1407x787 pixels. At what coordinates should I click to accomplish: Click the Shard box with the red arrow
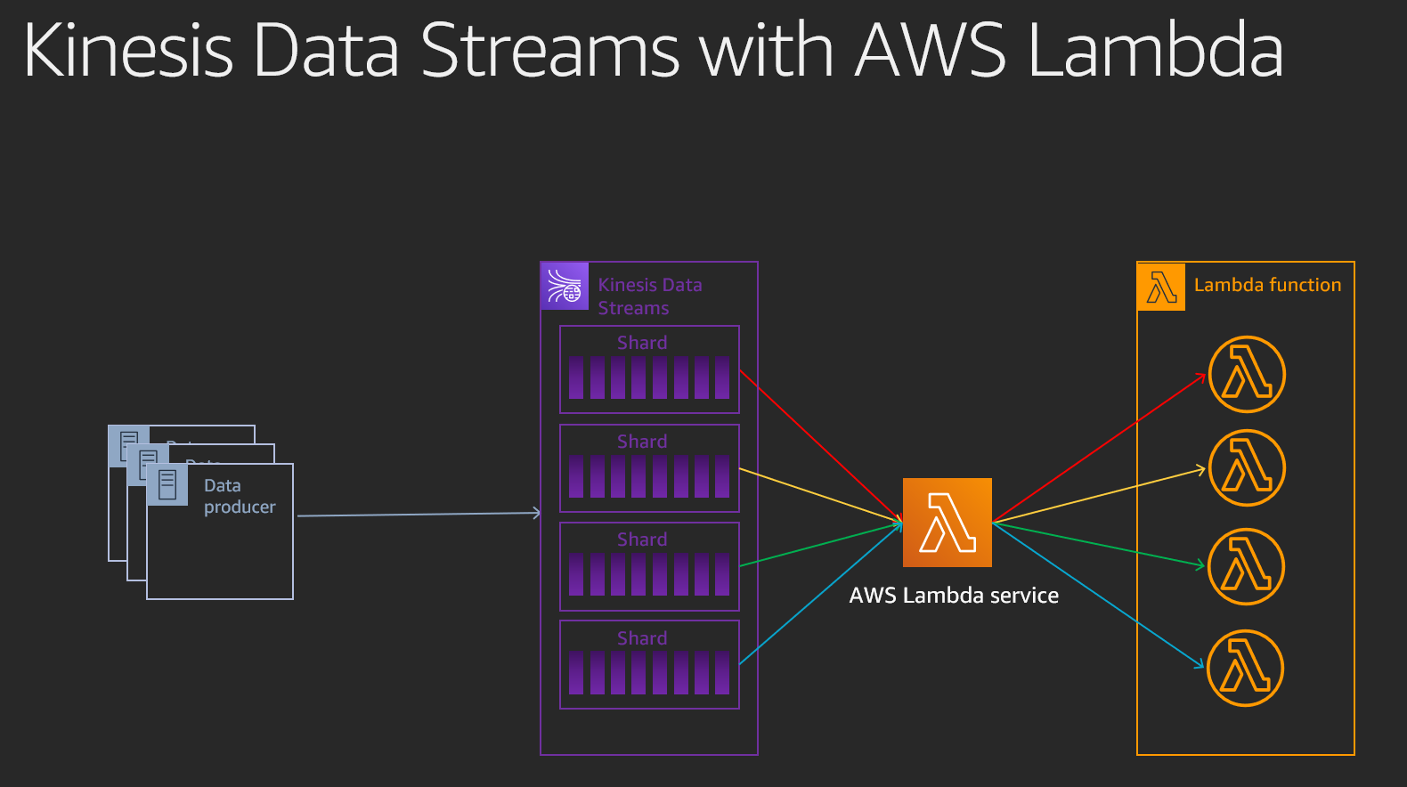click(x=649, y=369)
